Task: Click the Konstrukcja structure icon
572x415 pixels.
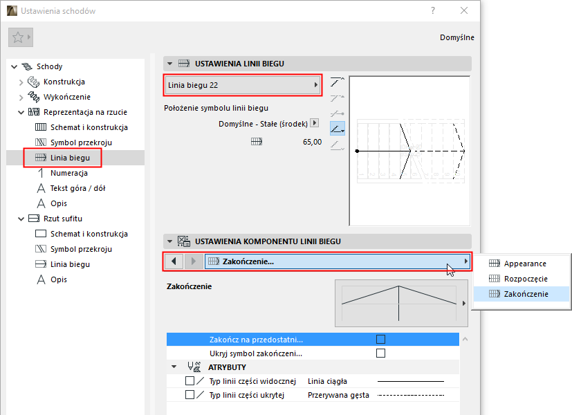Action: pyautogui.click(x=34, y=82)
